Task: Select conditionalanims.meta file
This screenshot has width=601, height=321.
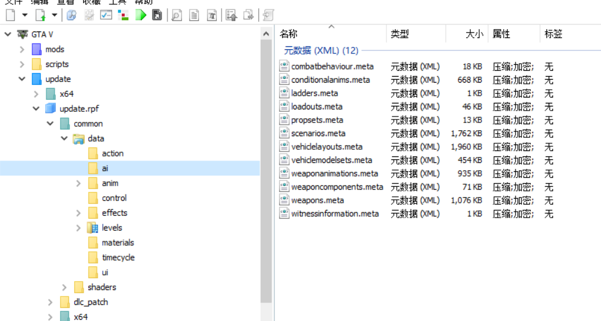Action: click(x=331, y=80)
